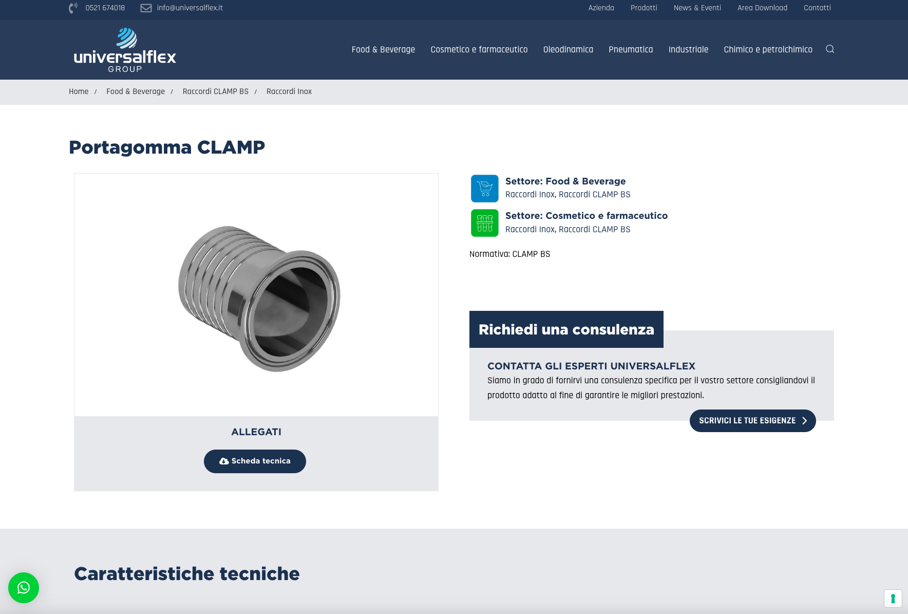Click the product image of Portagomma CLAMP

click(256, 294)
